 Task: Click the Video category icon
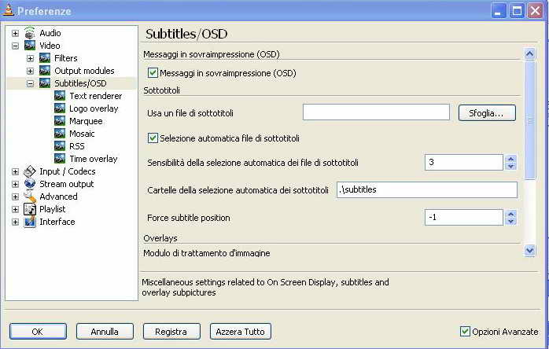click(30, 46)
